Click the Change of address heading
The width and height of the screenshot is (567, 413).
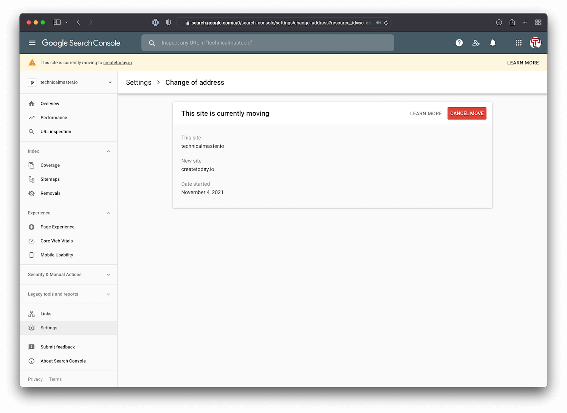coord(195,82)
